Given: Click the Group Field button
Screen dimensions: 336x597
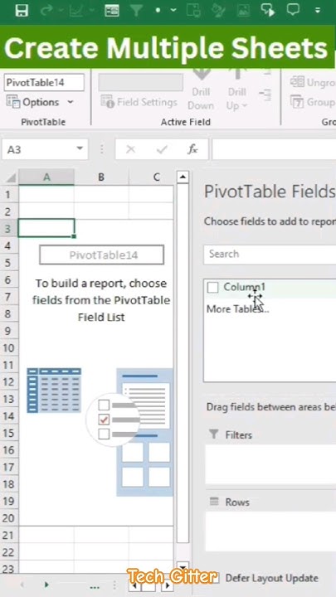Looking at the screenshot, I should click(x=313, y=102).
